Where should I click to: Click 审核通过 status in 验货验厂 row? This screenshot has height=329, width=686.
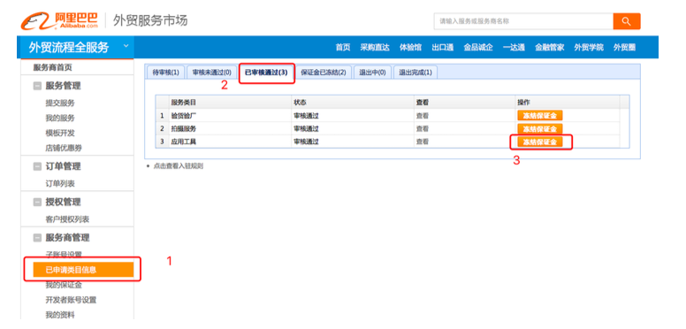click(x=306, y=116)
